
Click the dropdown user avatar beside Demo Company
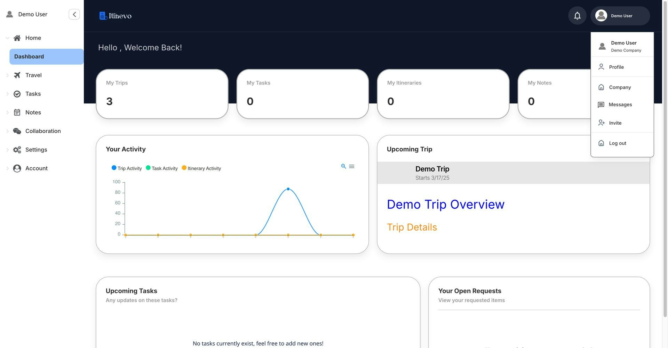[602, 46]
